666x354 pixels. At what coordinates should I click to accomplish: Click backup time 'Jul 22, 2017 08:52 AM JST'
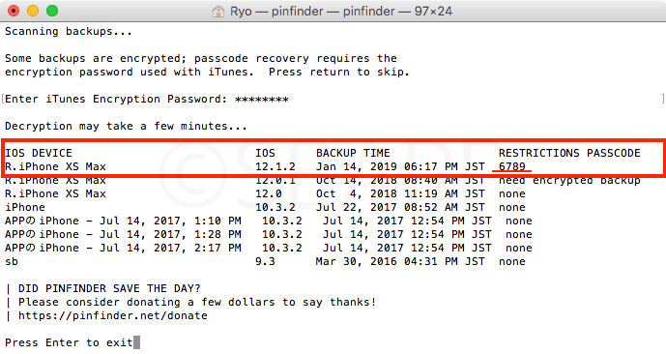(400, 207)
